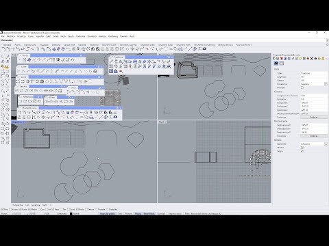Open the gear options of Trasforma floating toolbar
Screen dimensions: 329x246
click(x=169, y=57)
